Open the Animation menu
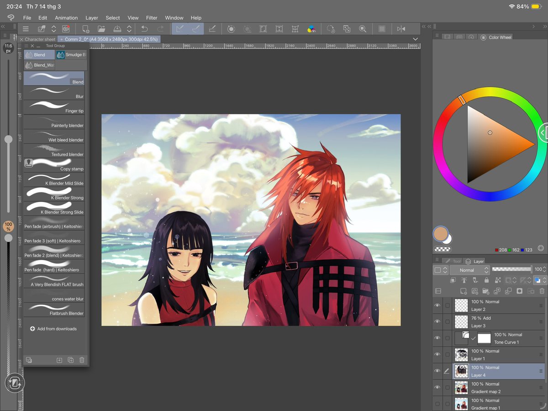Screen dimensions: 548x411 coord(66,18)
